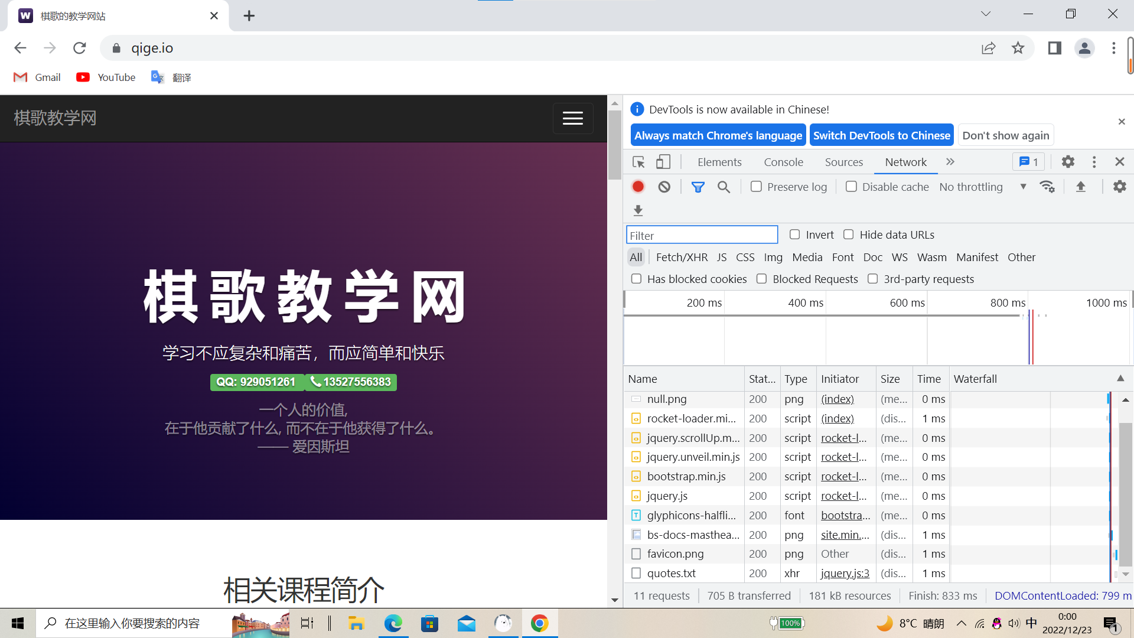Open the website hamburger menu
The height and width of the screenshot is (638, 1134).
(572, 118)
